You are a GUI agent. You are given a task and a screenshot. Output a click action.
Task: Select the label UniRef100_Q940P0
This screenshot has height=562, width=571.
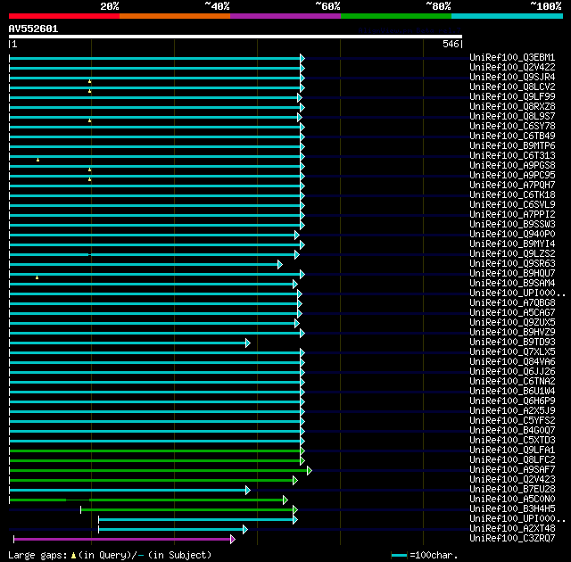512,235
